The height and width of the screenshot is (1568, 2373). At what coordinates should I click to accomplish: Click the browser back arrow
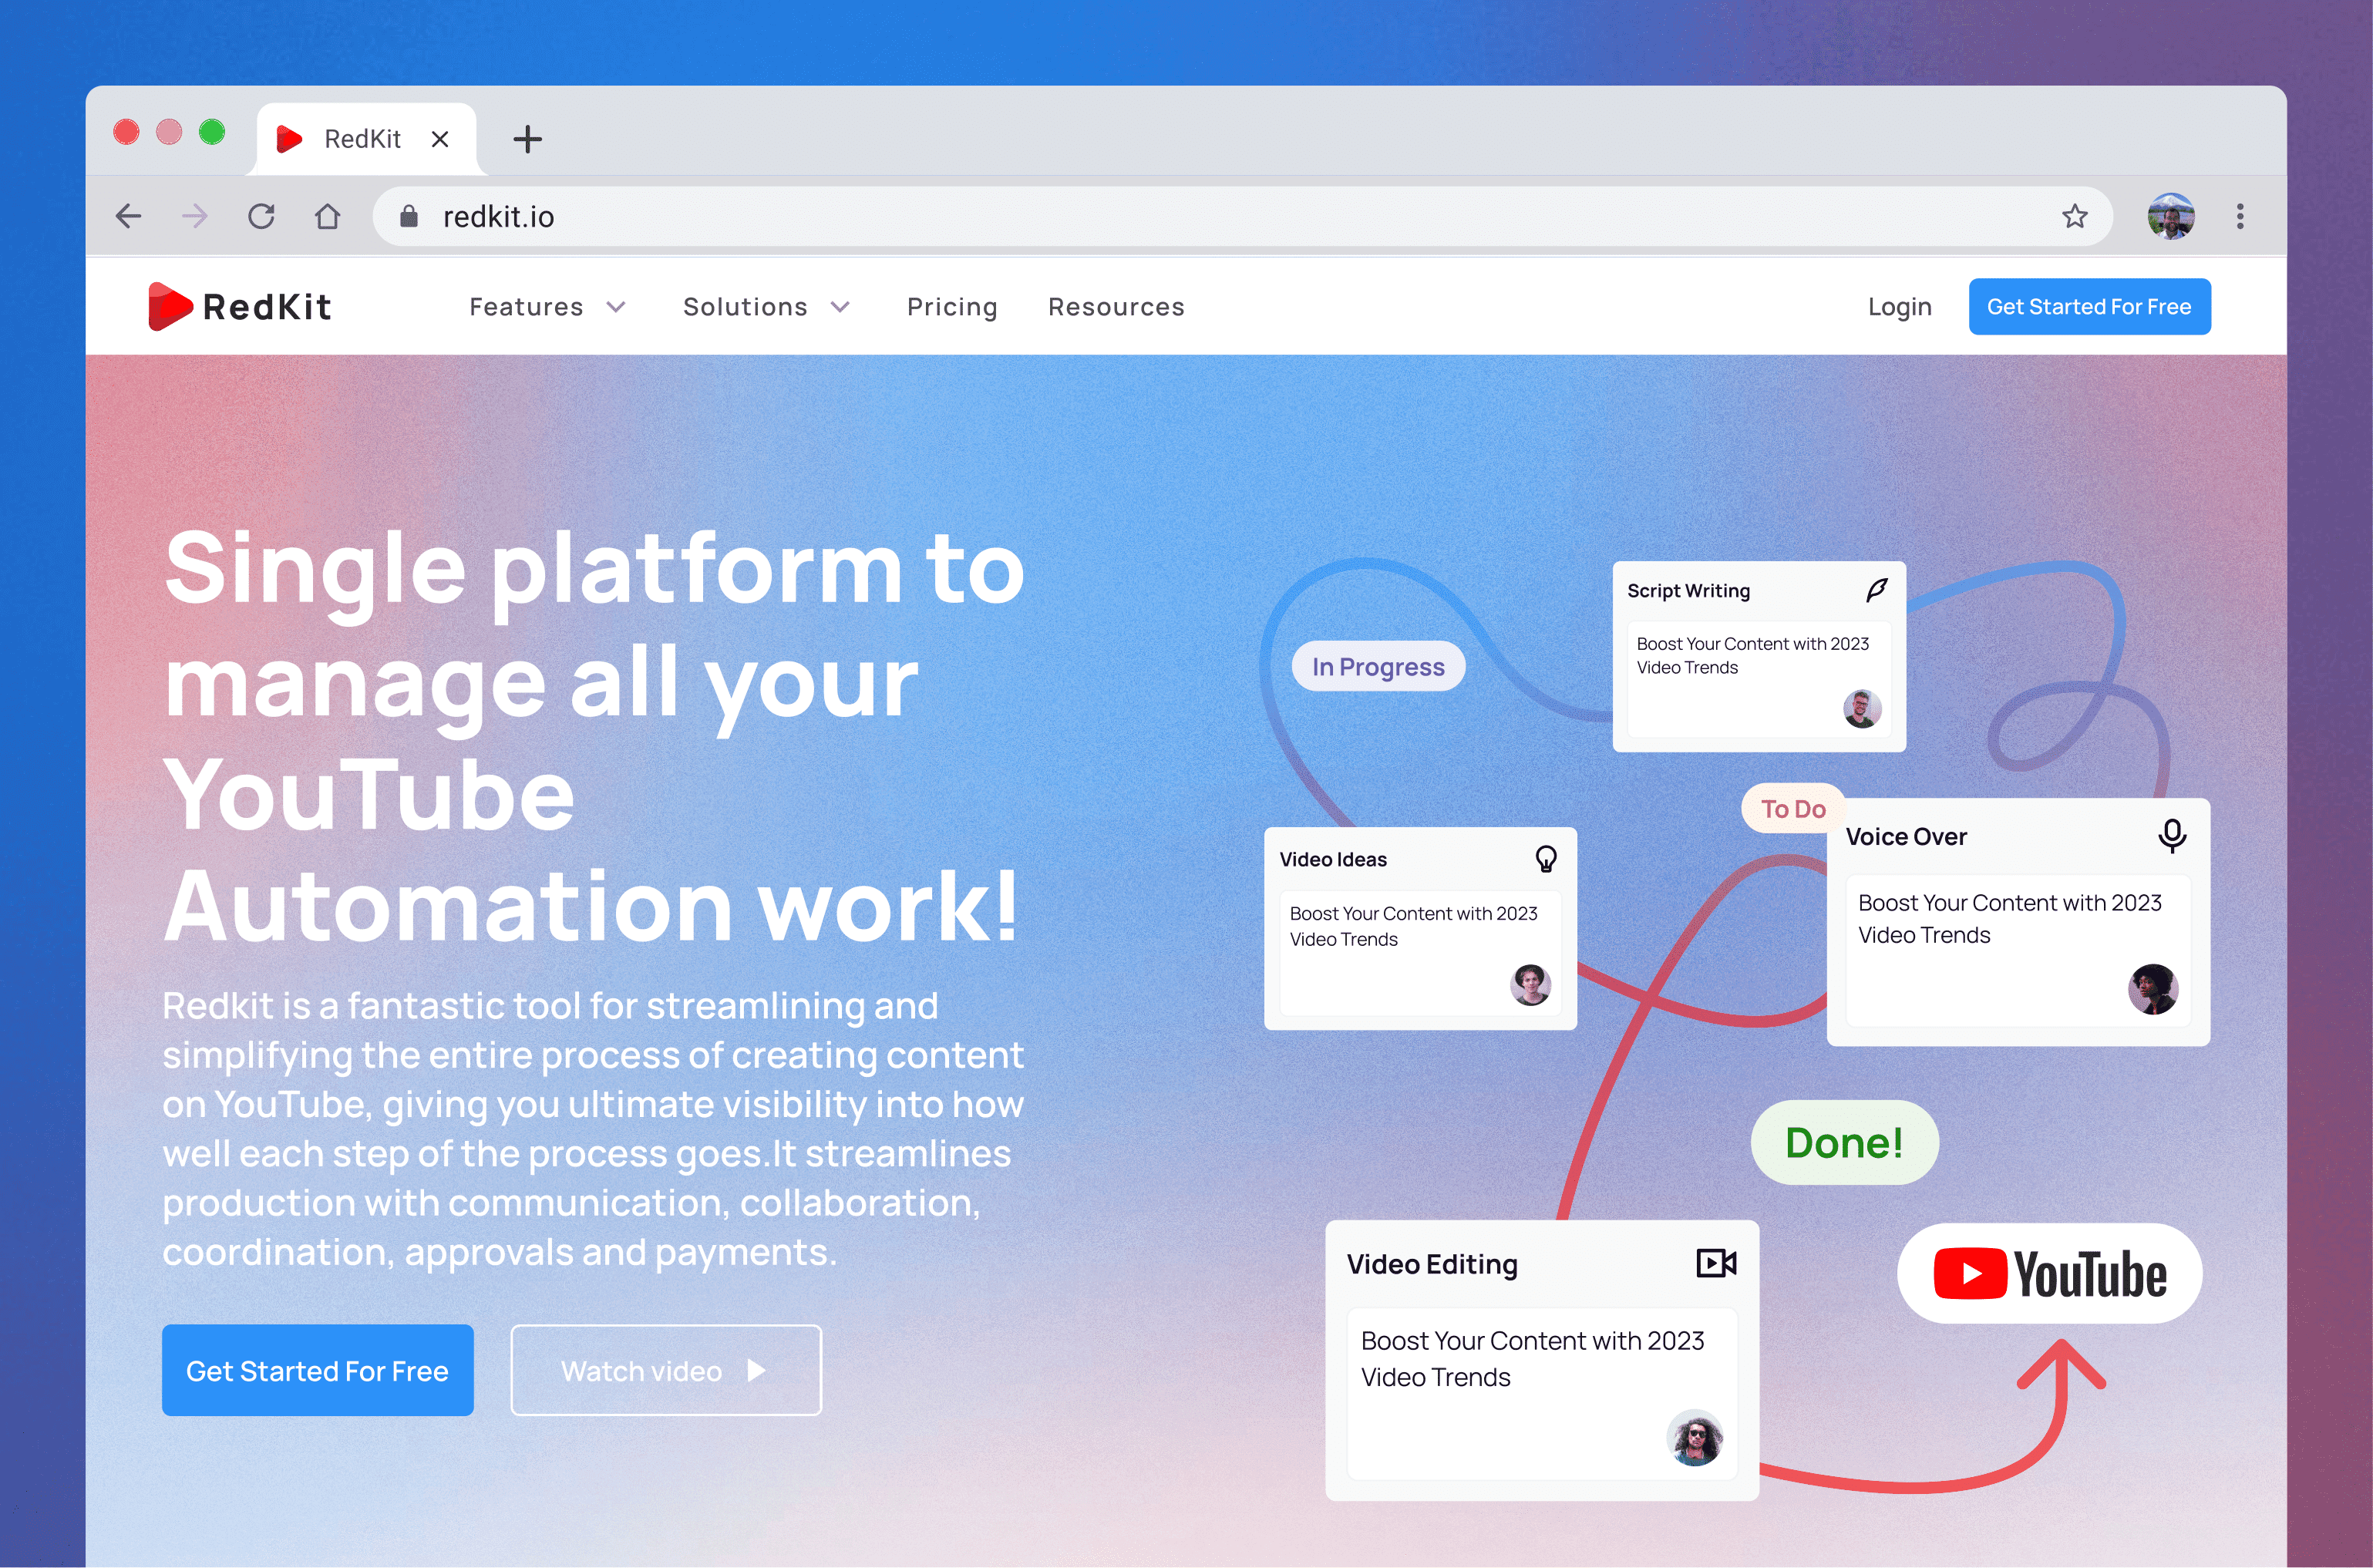coord(129,216)
